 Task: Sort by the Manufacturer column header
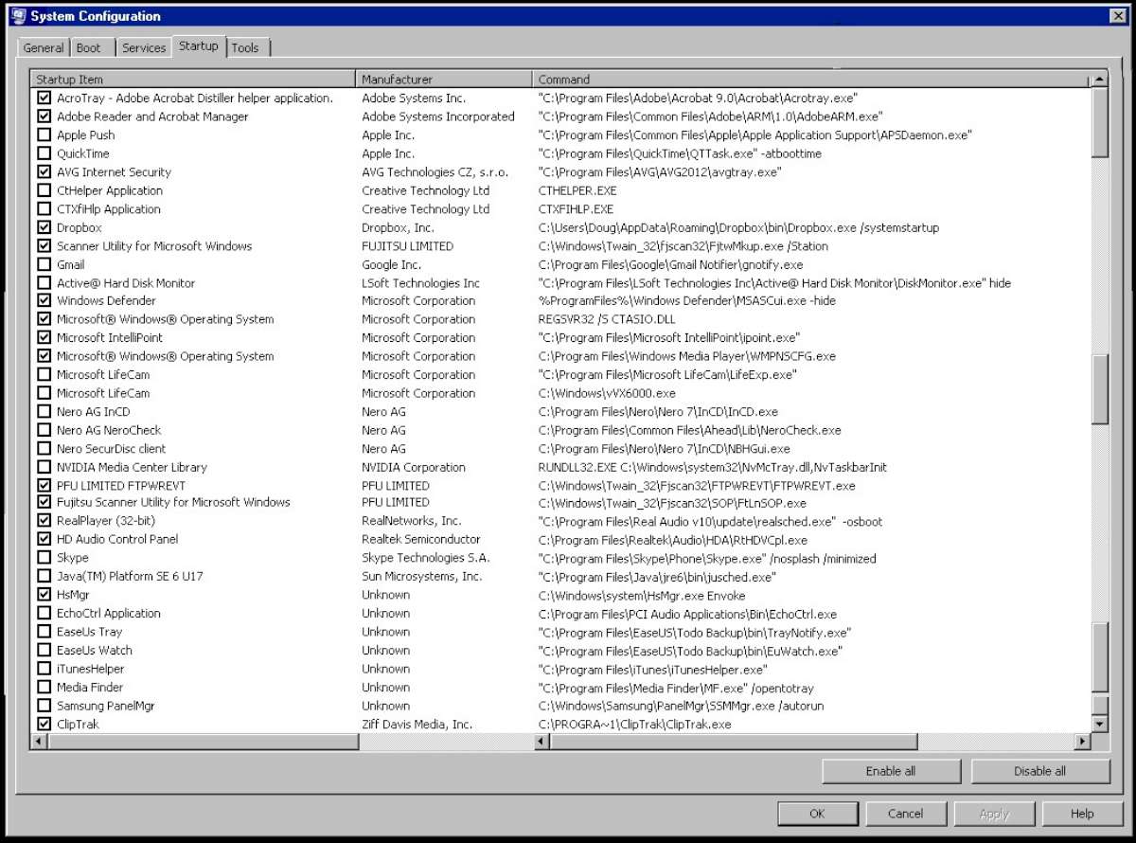pyautogui.click(x=444, y=80)
